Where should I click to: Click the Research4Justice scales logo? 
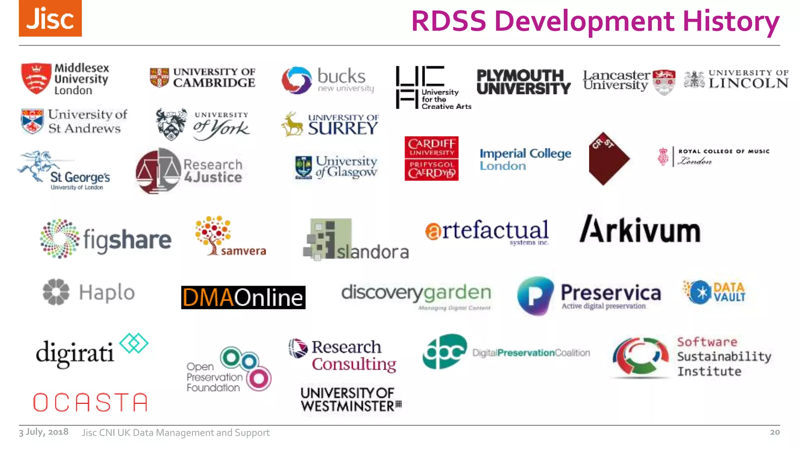tap(189, 171)
